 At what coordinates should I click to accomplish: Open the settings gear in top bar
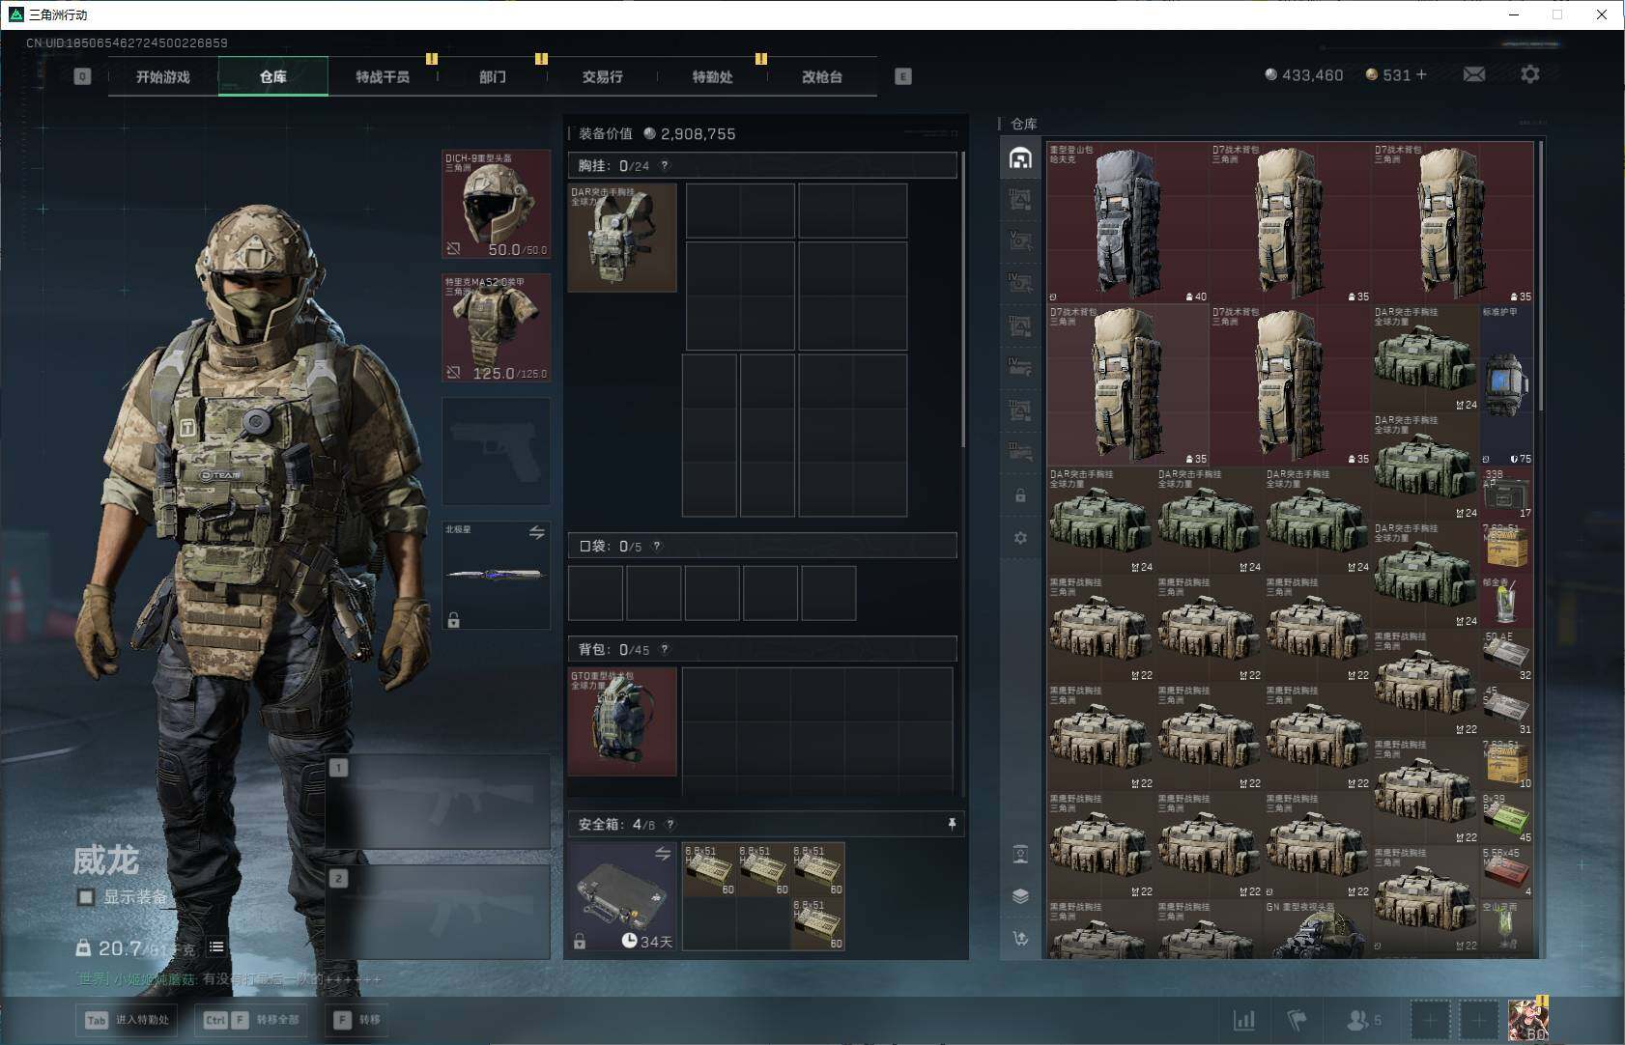pos(1529,74)
